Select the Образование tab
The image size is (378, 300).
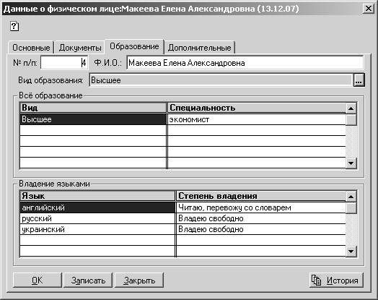(134, 46)
